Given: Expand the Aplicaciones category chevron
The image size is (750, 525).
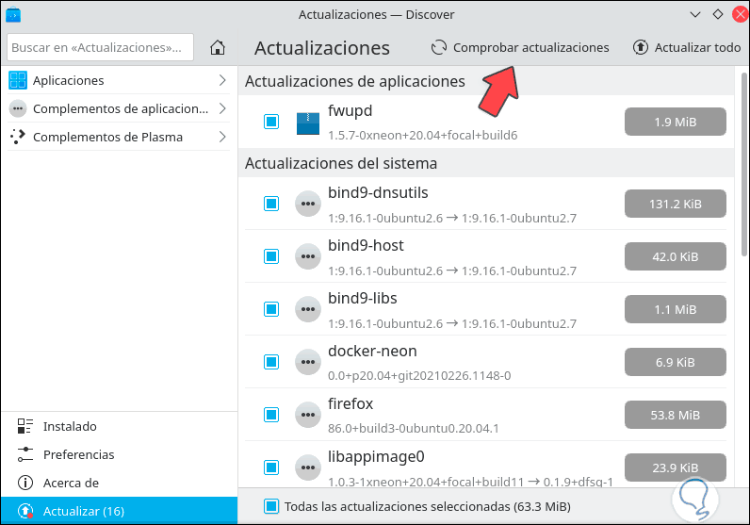Looking at the screenshot, I should 222,80.
